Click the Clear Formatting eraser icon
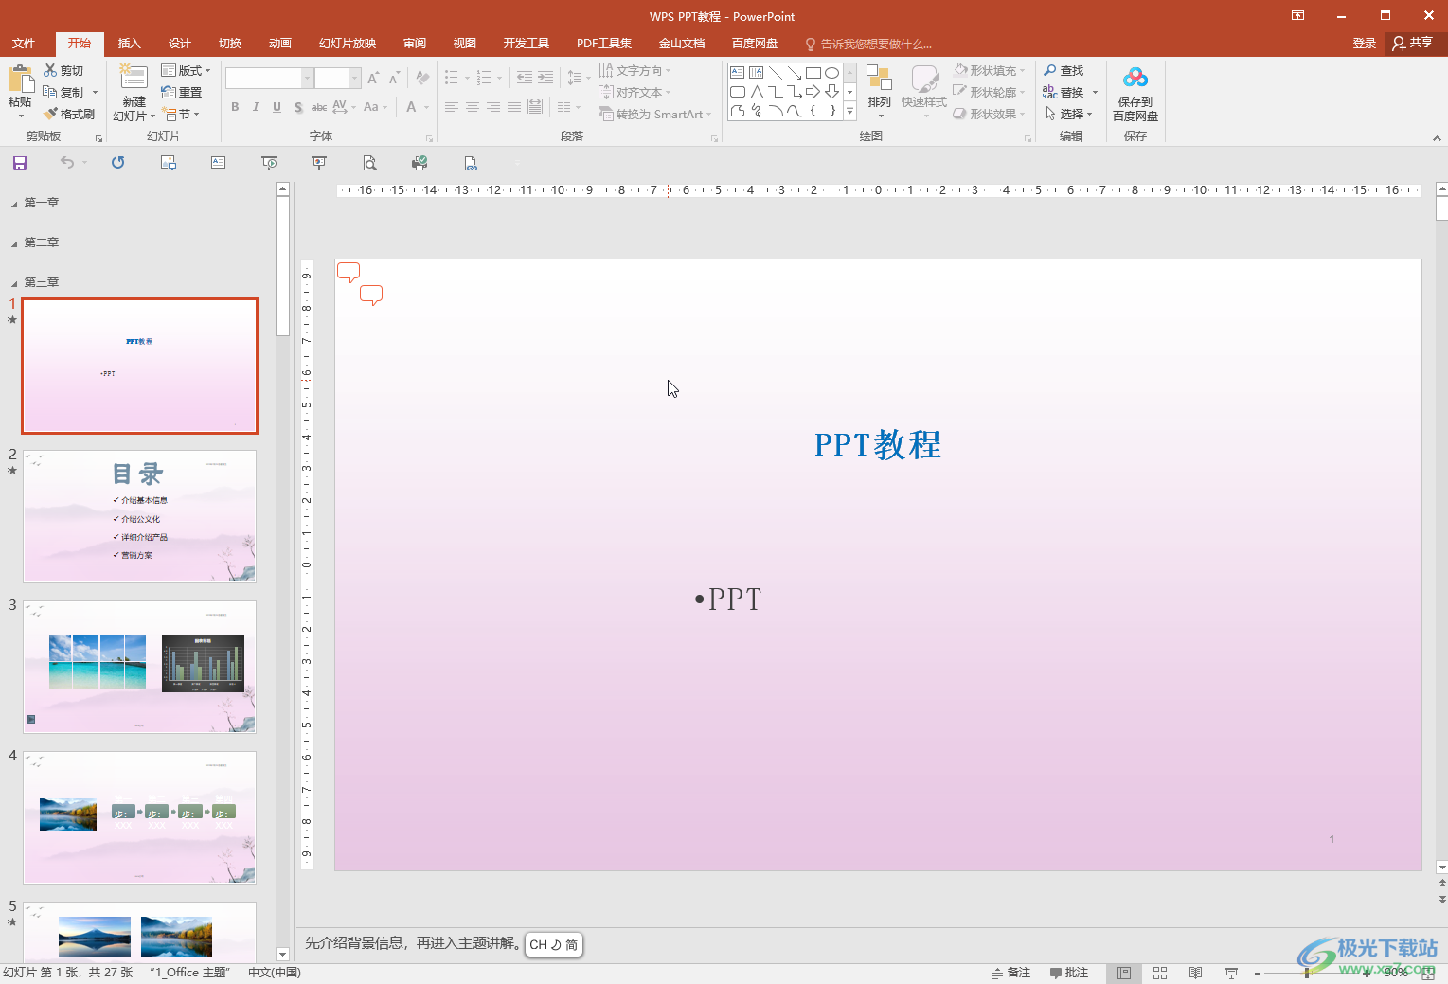 tap(422, 78)
